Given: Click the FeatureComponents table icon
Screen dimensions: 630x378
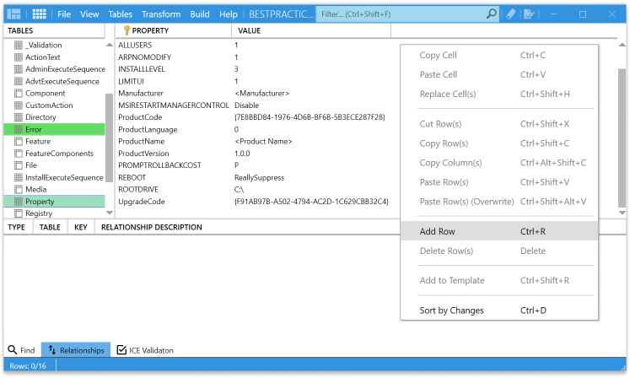Looking at the screenshot, I should coord(18,154).
